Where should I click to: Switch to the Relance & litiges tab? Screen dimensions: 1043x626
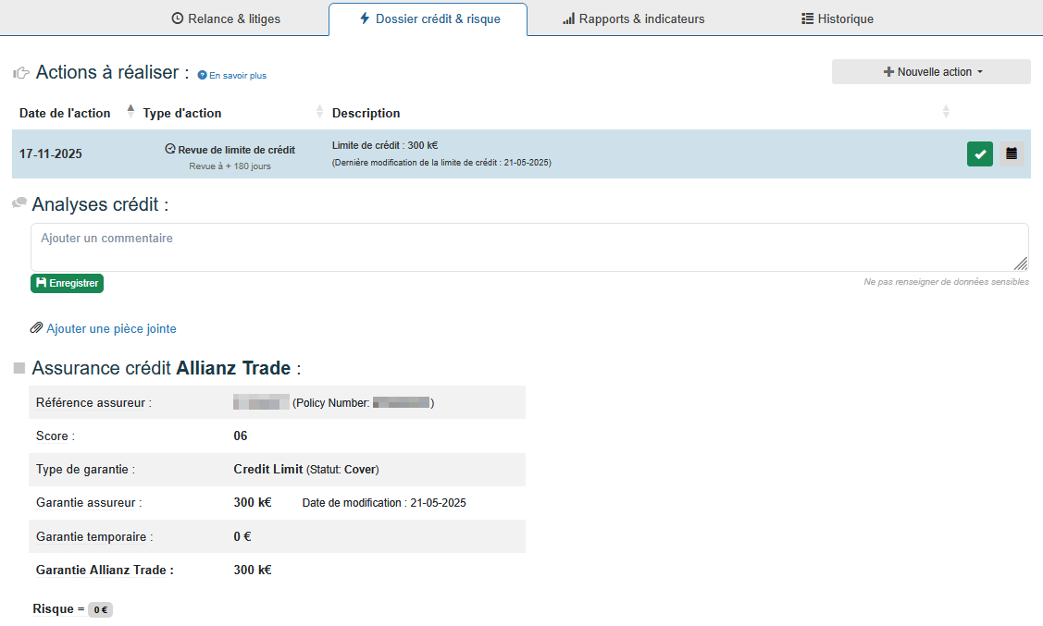point(226,18)
